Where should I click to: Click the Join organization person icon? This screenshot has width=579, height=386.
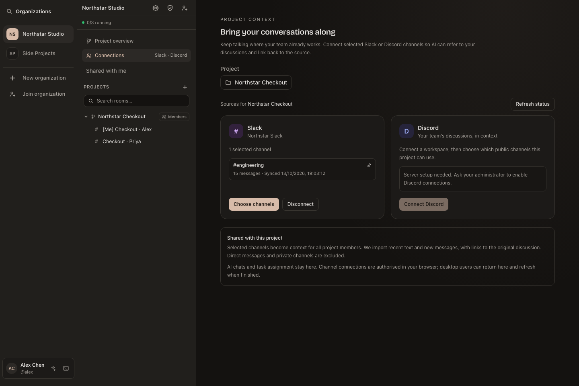coord(12,94)
